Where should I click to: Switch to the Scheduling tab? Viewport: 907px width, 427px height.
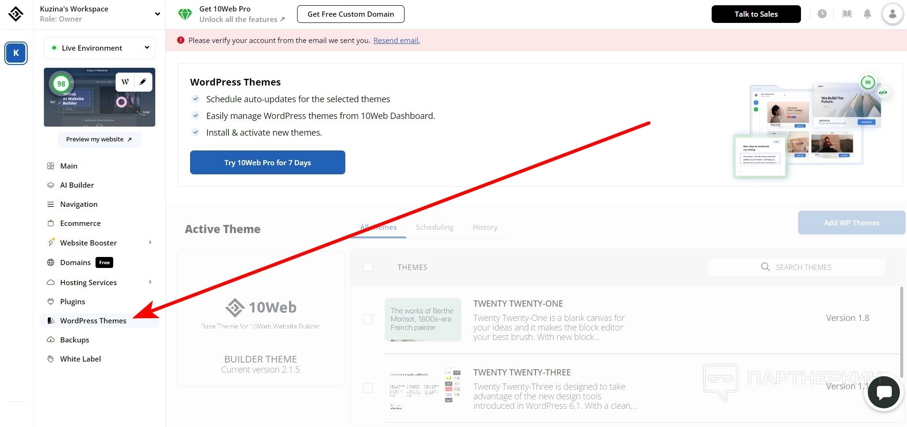click(x=435, y=227)
